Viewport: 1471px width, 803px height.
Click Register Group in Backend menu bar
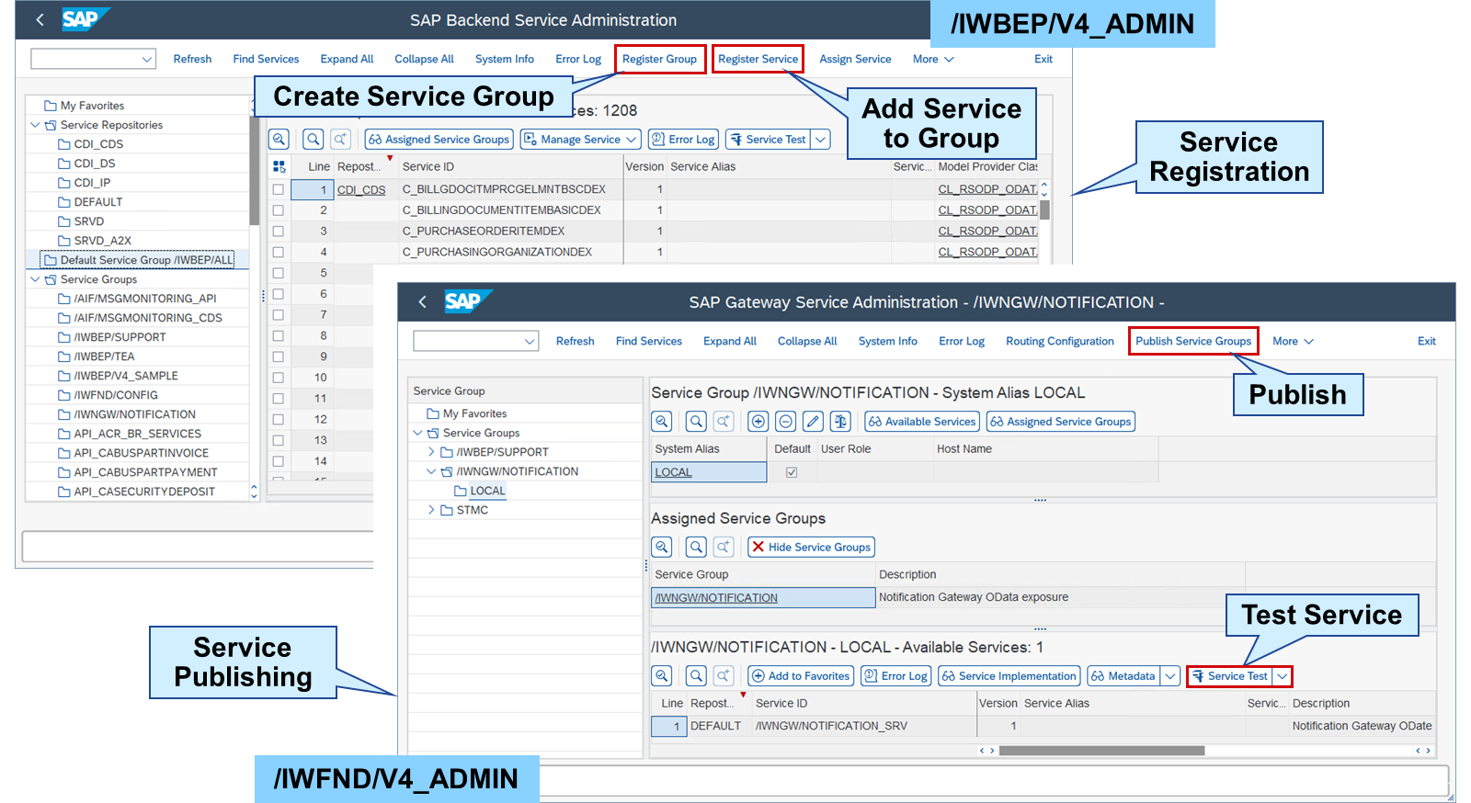[659, 59]
